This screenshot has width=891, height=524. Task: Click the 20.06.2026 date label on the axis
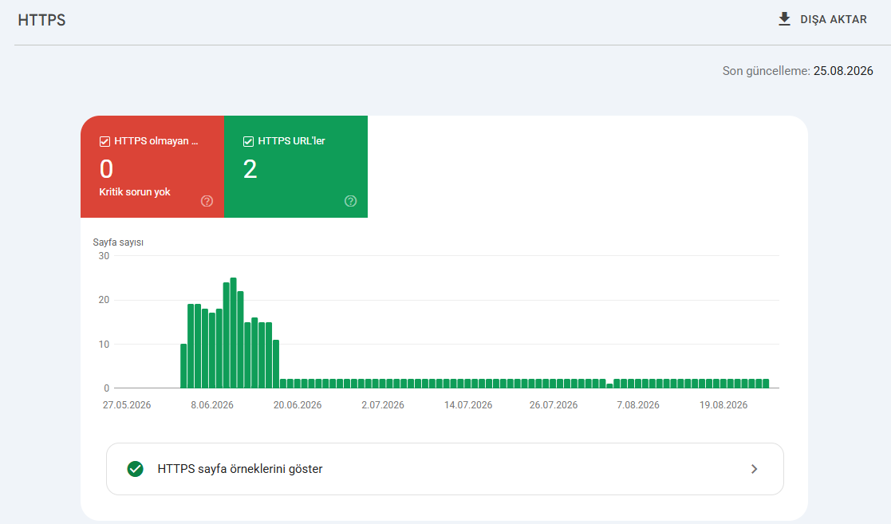pos(298,405)
